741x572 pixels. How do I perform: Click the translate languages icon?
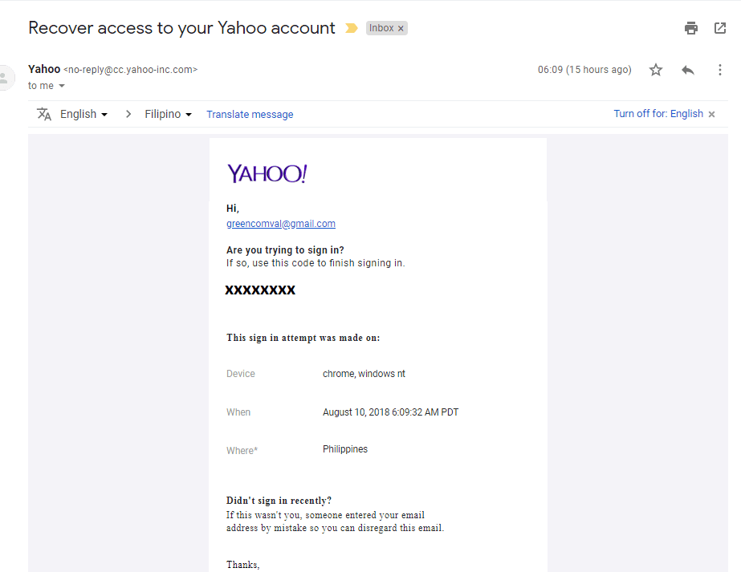(x=44, y=114)
